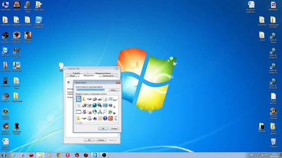Close the change icon dialog
Image resolution: width=282 pixels, height=158 pixels.
(x=118, y=83)
